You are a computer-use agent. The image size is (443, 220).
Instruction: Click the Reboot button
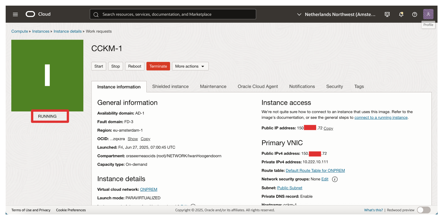(x=134, y=66)
